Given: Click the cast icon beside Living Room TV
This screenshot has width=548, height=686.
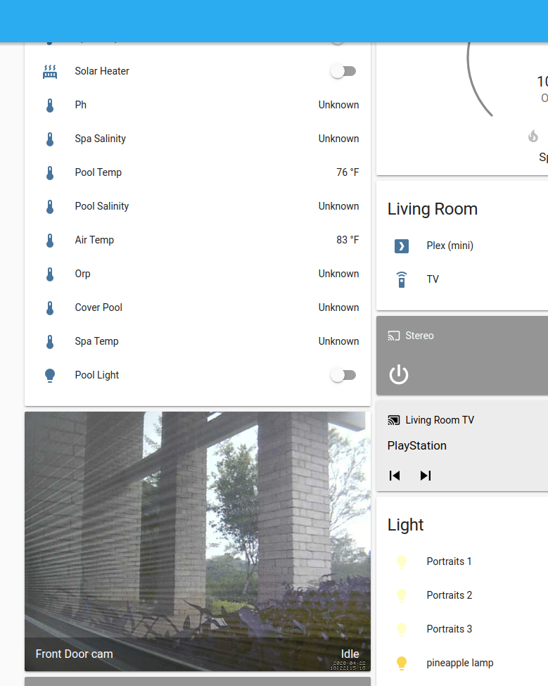Looking at the screenshot, I should [x=394, y=420].
